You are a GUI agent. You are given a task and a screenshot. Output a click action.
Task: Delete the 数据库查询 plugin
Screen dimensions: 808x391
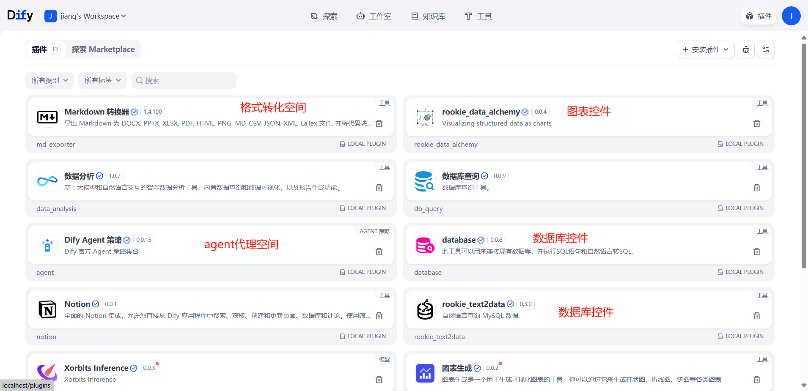[x=757, y=188]
